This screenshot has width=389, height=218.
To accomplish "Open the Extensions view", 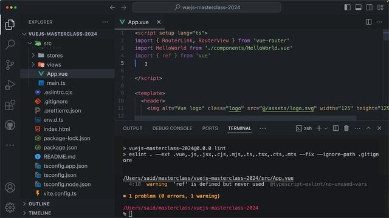I will coord(10,105).
